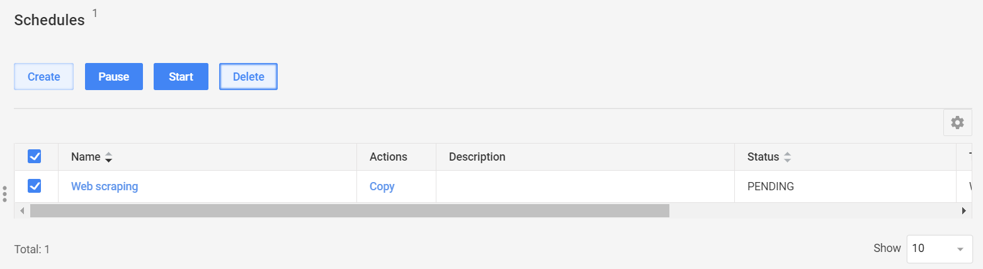Sort by Name column arrows
Viewport: 983px width, 269px height.
pos(108,157)
